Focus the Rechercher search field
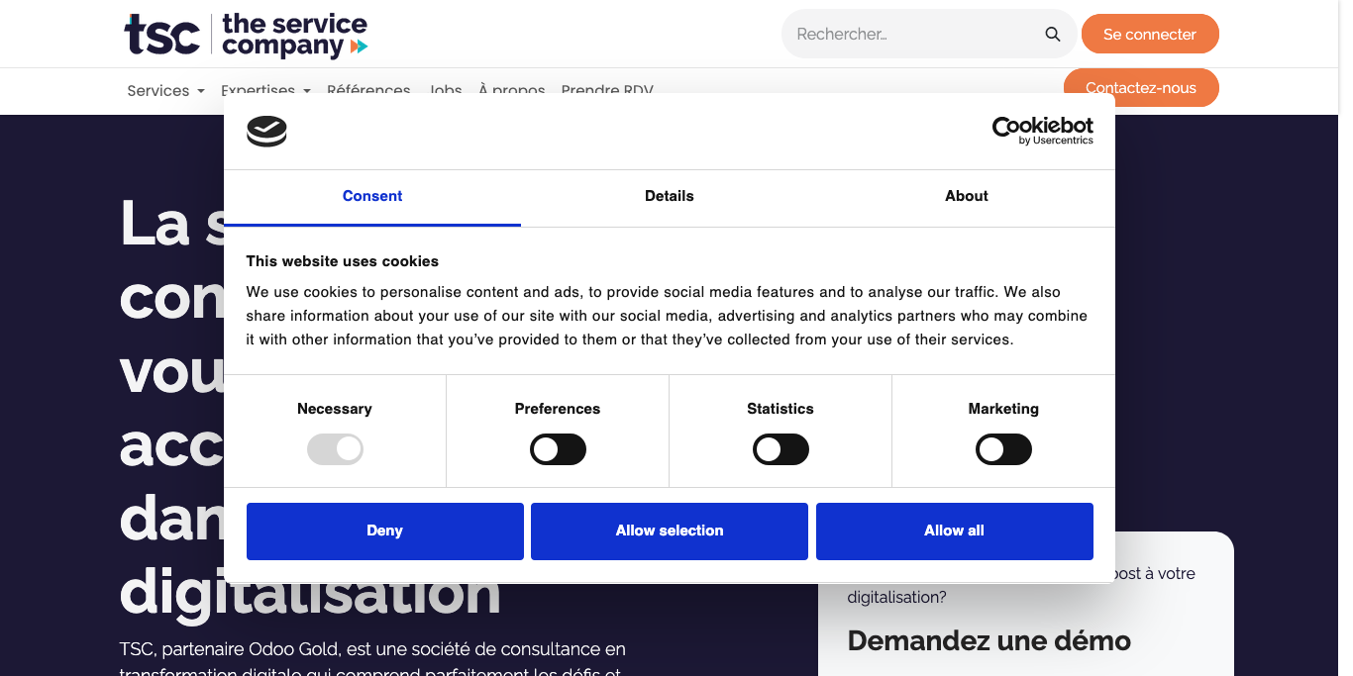The height and width of the screenshot is (676, 1353). click(911, 35)
